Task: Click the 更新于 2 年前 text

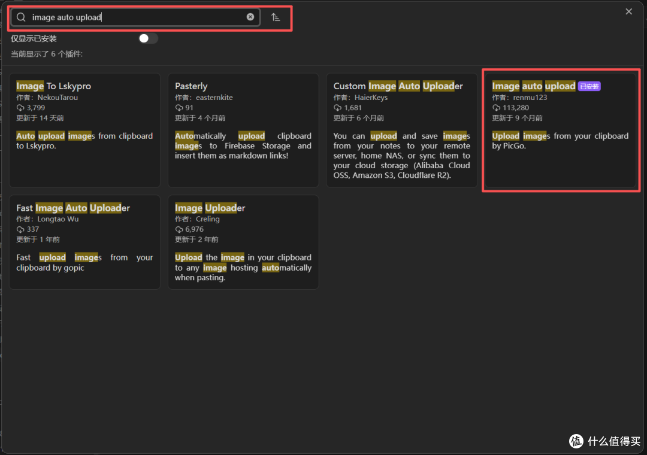Action: (196, 239)
